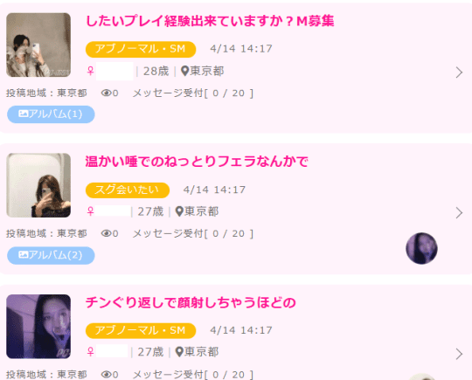Click the female symbol icon beside 28歳
Screen dimensions: 472x380
click(x=90, y=71)
